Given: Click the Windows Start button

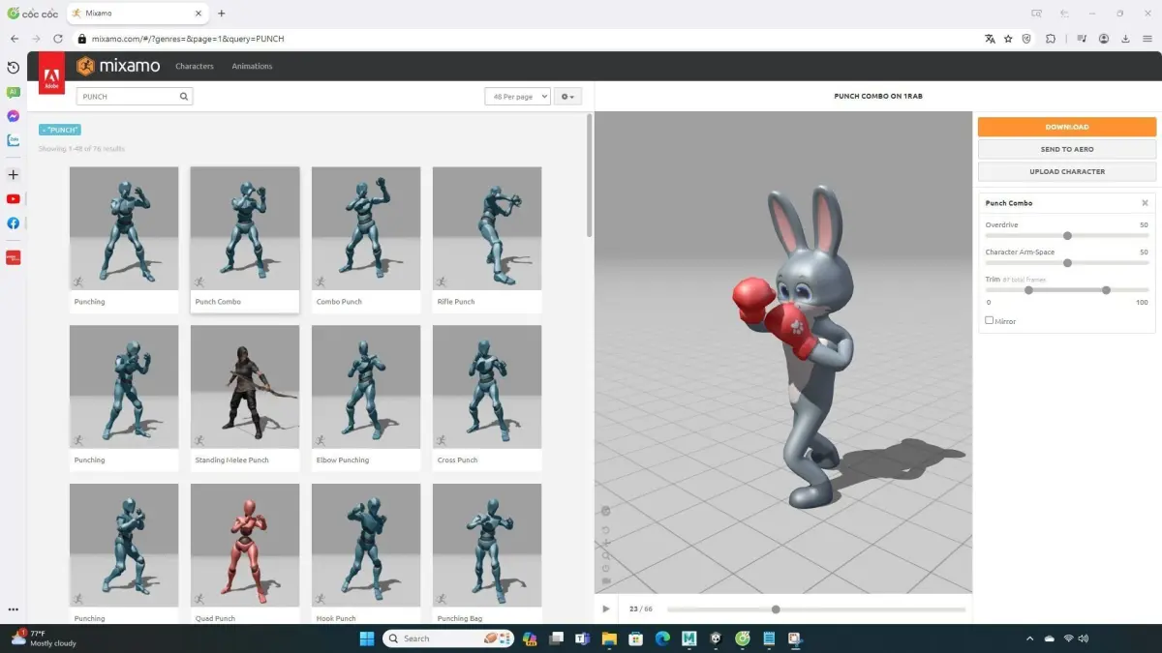Looking at the screenshot, I should (367, 638).
